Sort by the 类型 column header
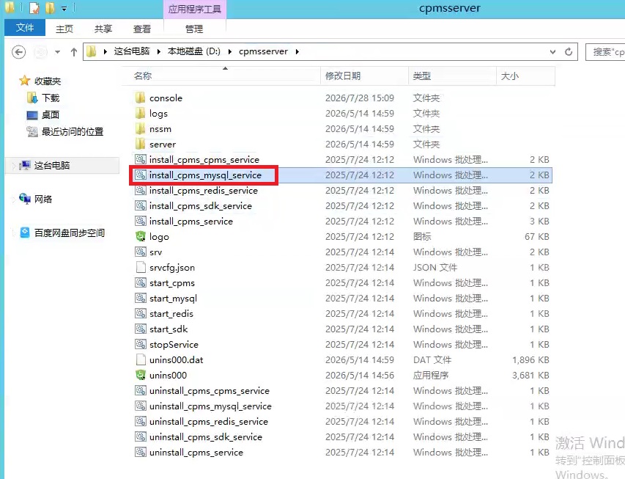Screen dimensions: 625x479 click(x=452, y=76)
